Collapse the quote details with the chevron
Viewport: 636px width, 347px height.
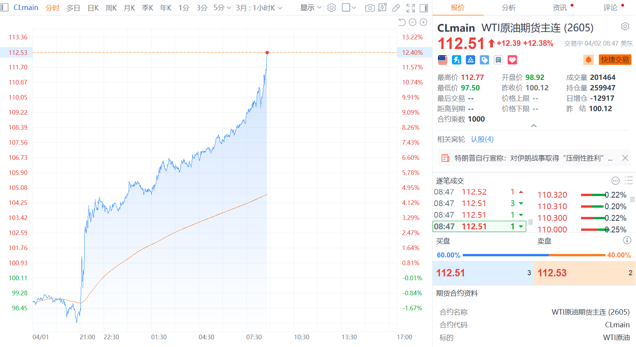click(534, 126)
